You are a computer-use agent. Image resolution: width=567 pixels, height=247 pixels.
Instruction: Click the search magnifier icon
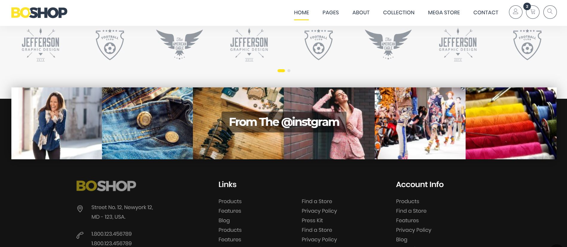click(x=550, y=12)
